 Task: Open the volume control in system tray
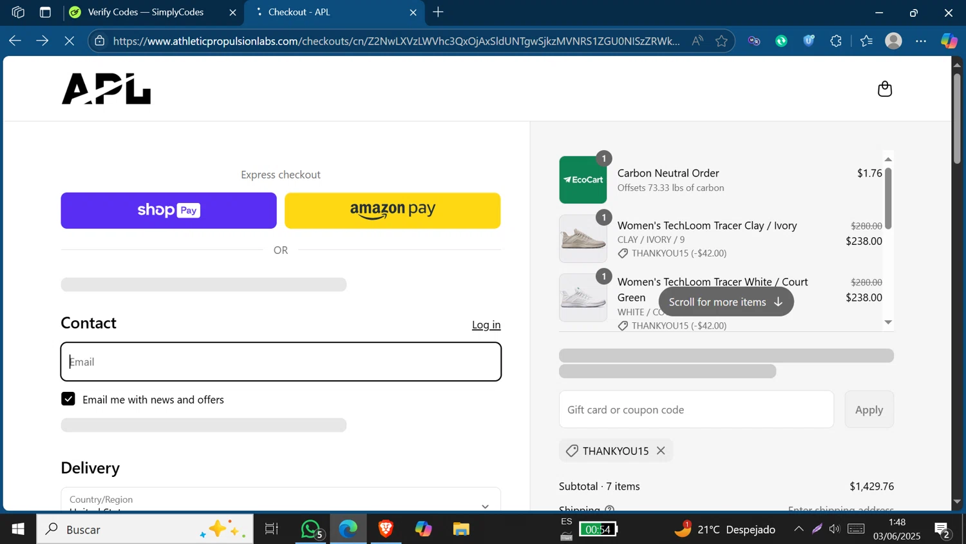point(835,529)
